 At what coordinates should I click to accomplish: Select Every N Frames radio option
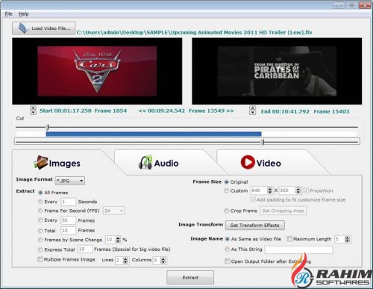click(x=40, y=220)
